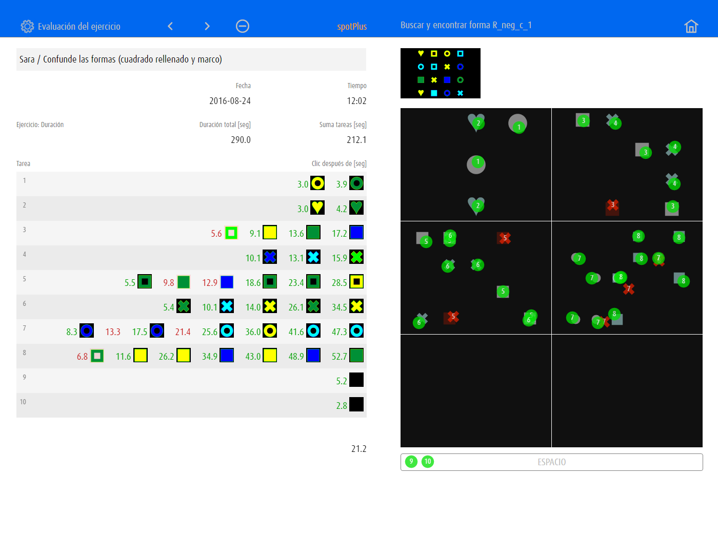Click green heart icon at 4.2 seconds
718x538 pixels.
(x=356, y=208)
